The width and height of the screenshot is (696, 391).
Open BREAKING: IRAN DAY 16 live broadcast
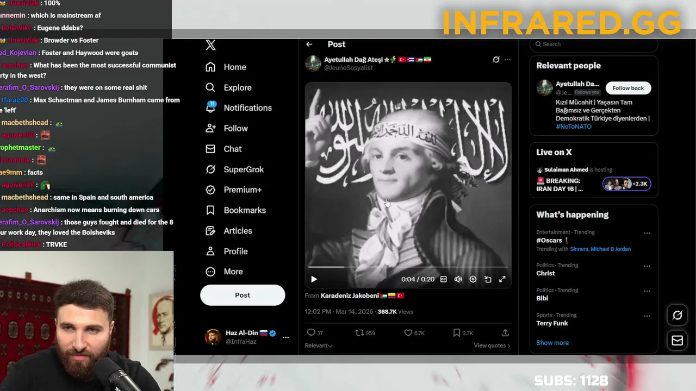pos(560,185)
